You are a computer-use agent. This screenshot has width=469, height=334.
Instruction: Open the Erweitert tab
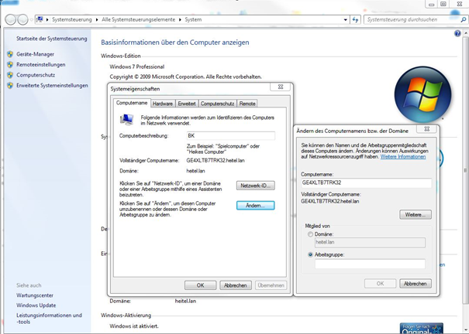point(187,104)
